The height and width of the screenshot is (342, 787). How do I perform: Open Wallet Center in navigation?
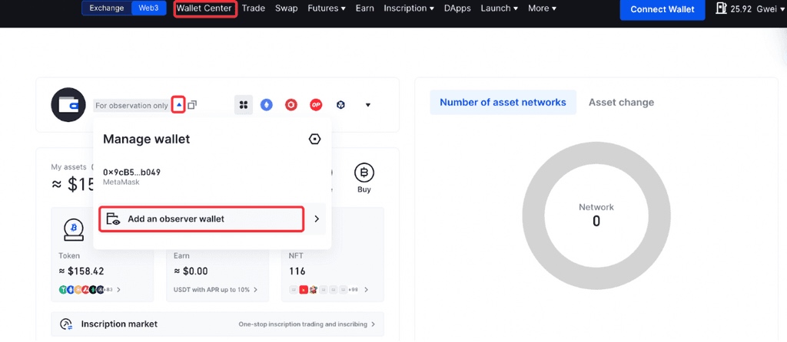coord(204,8)
